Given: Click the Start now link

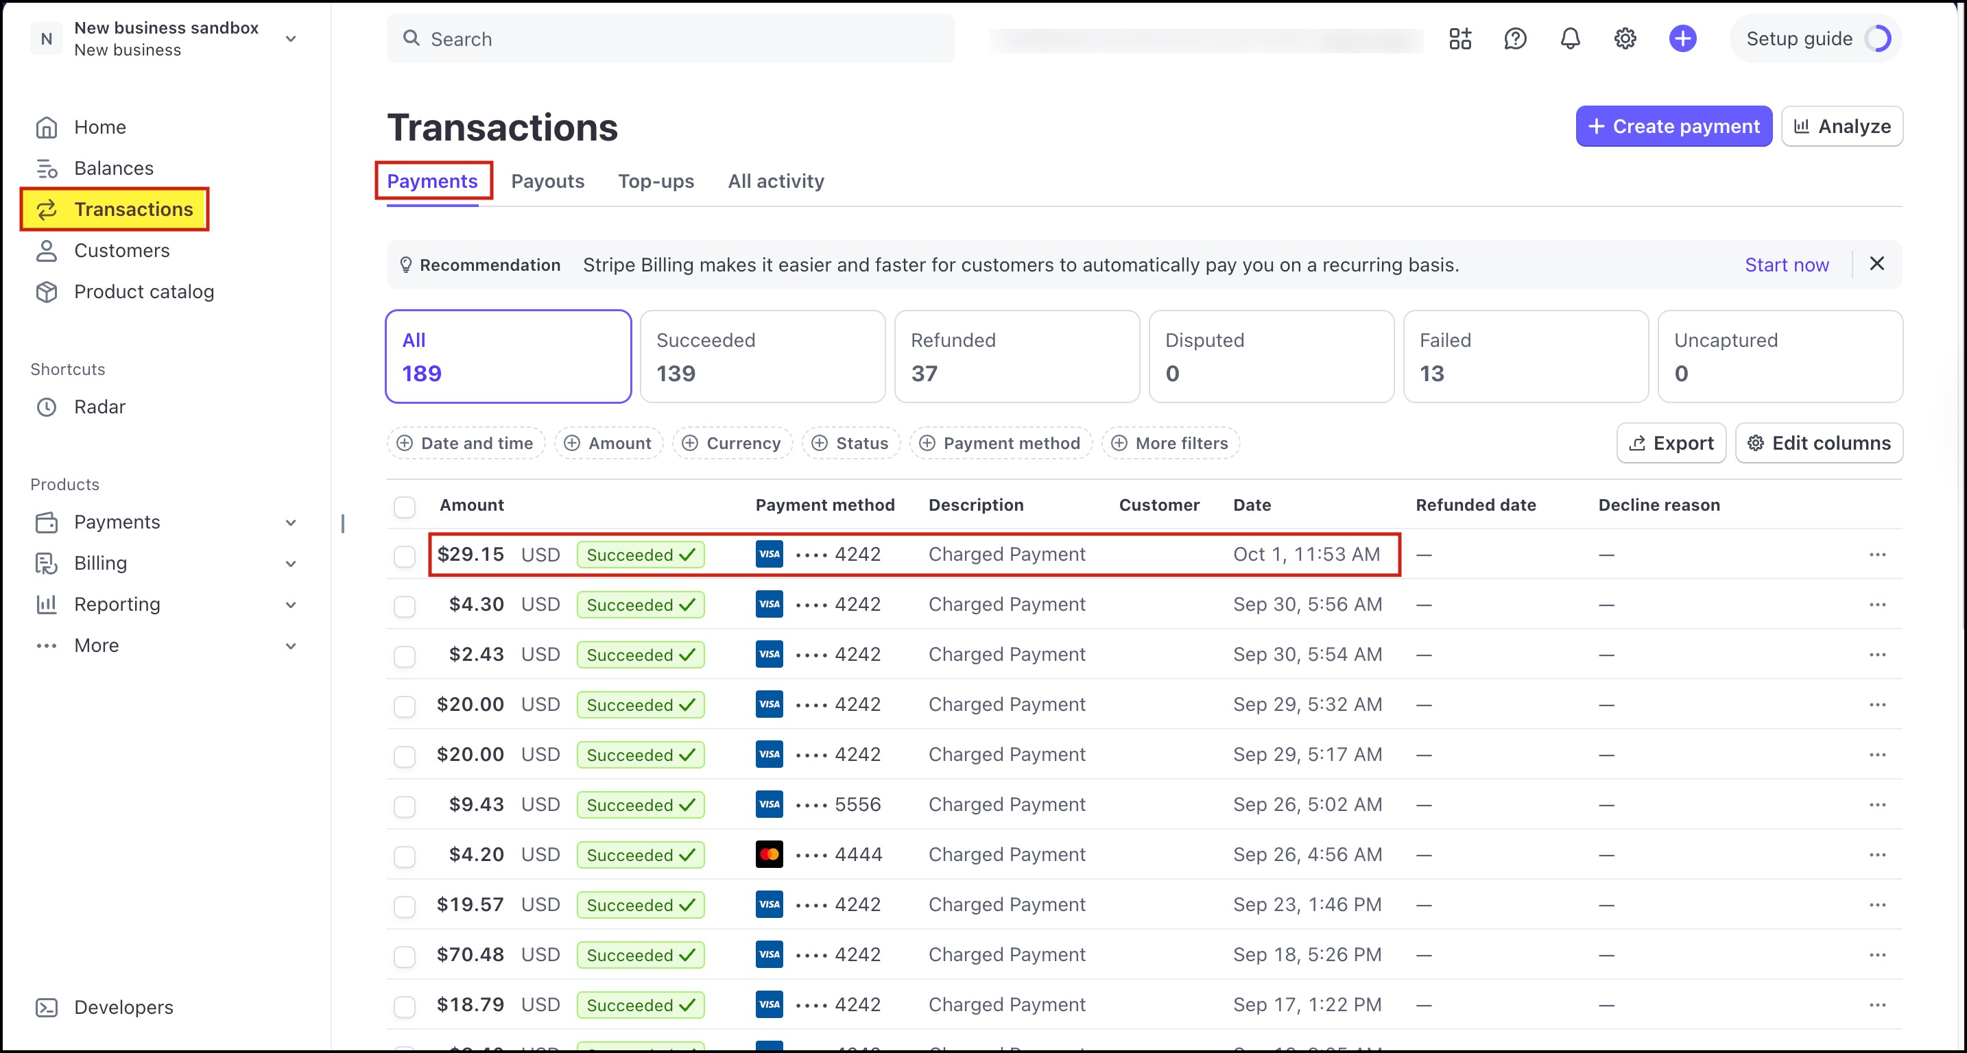Looking at the screenshot, I should [1786, 265].
